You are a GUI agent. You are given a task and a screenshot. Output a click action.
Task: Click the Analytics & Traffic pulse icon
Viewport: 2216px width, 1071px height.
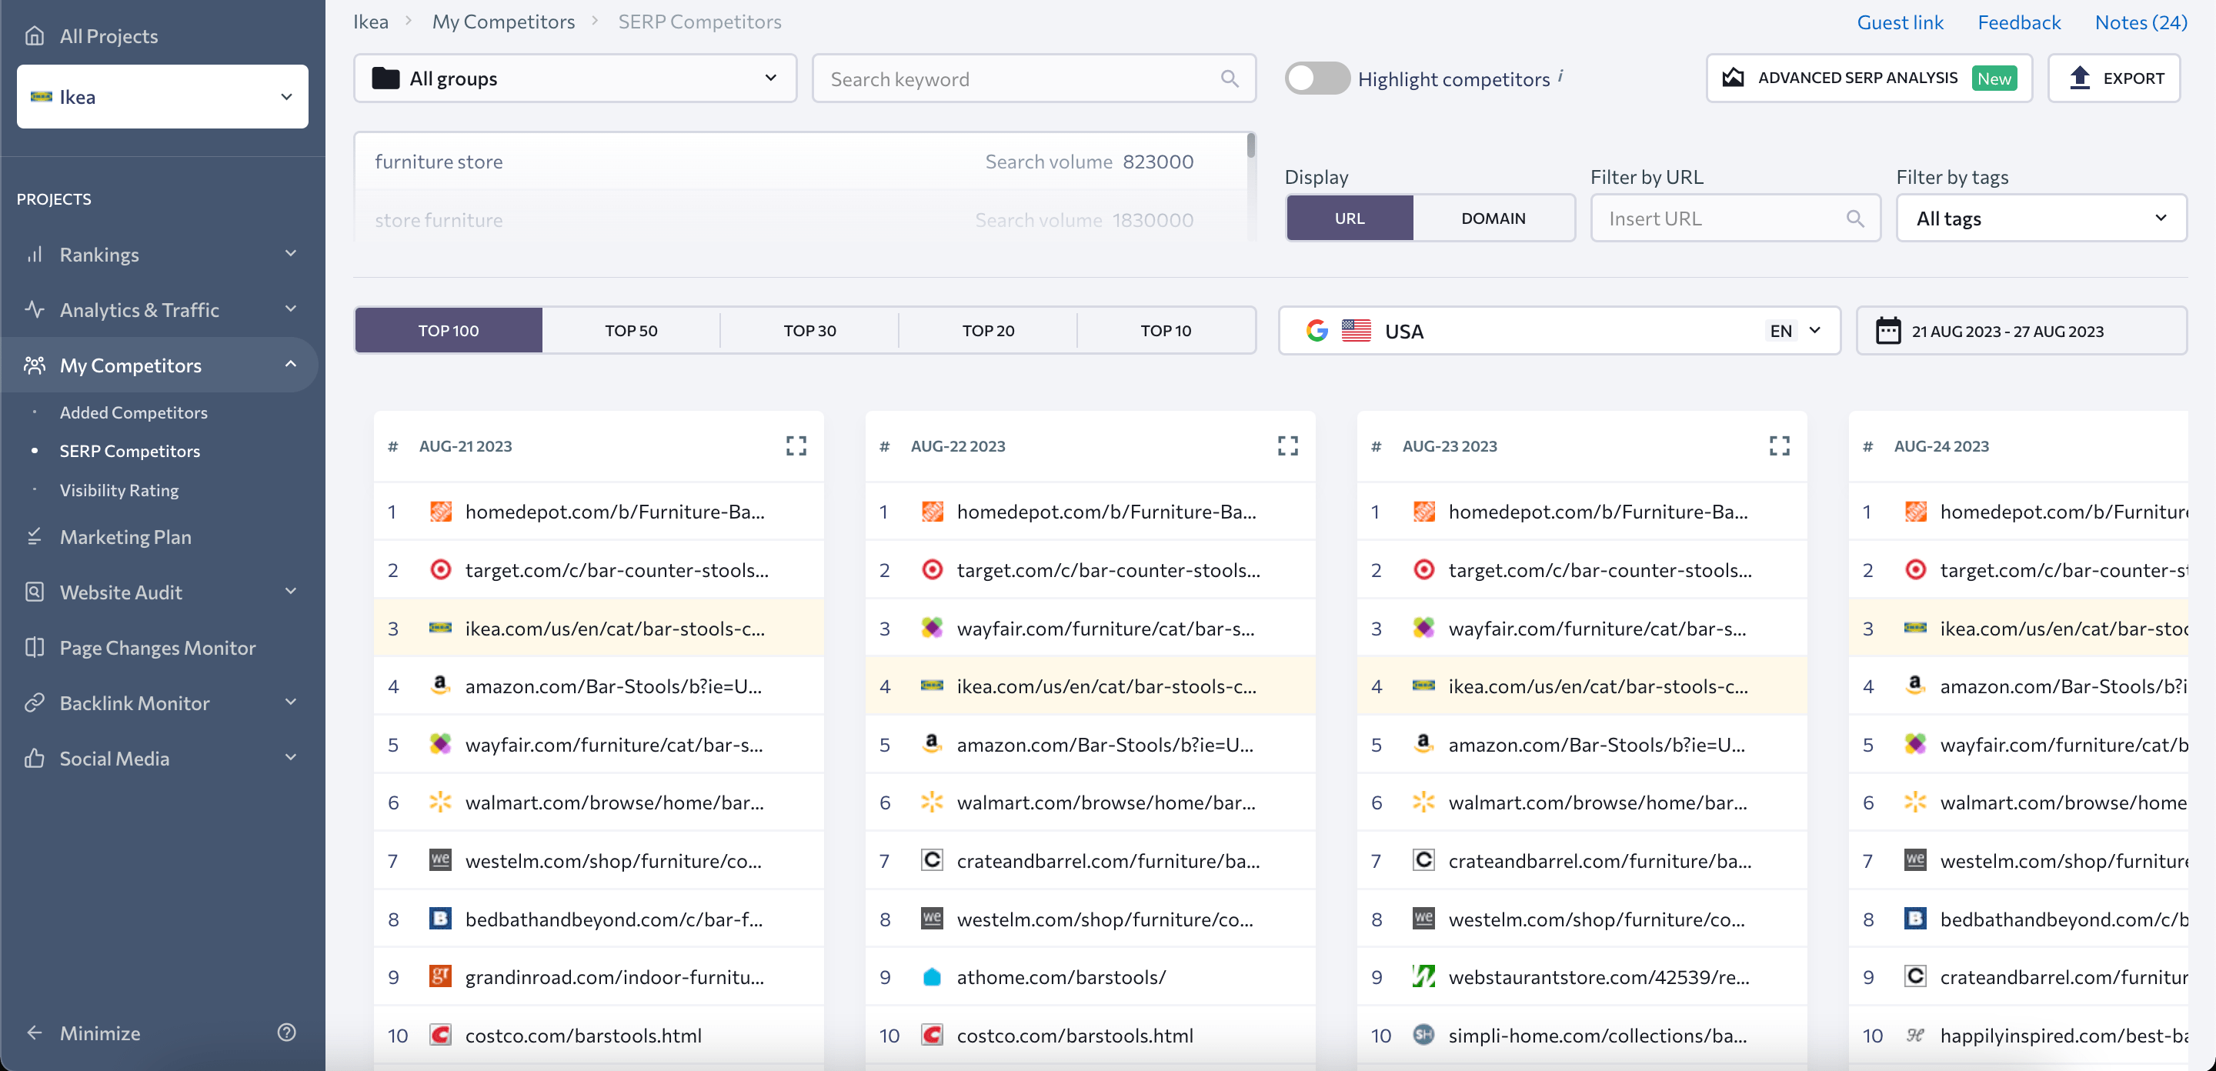pyautogui.click(x=35, y=309)
